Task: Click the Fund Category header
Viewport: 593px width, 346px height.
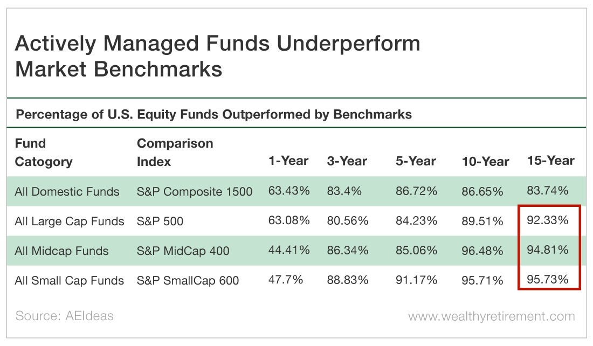Action: pos(44,153)
